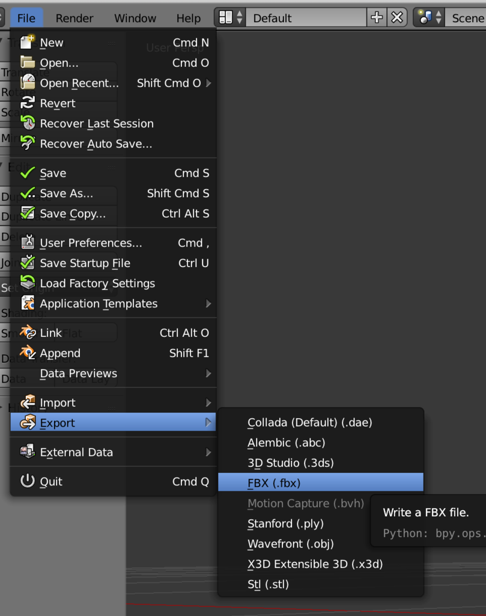Open the File menu
486x616 pixels.
tap(26, 18)
